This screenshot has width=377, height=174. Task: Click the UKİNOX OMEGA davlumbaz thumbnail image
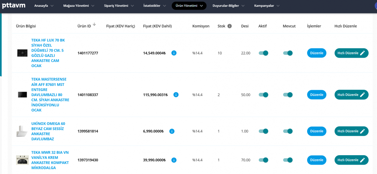click(x=22, y=131)
